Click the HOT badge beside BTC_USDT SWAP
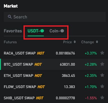 coord(38,64)
